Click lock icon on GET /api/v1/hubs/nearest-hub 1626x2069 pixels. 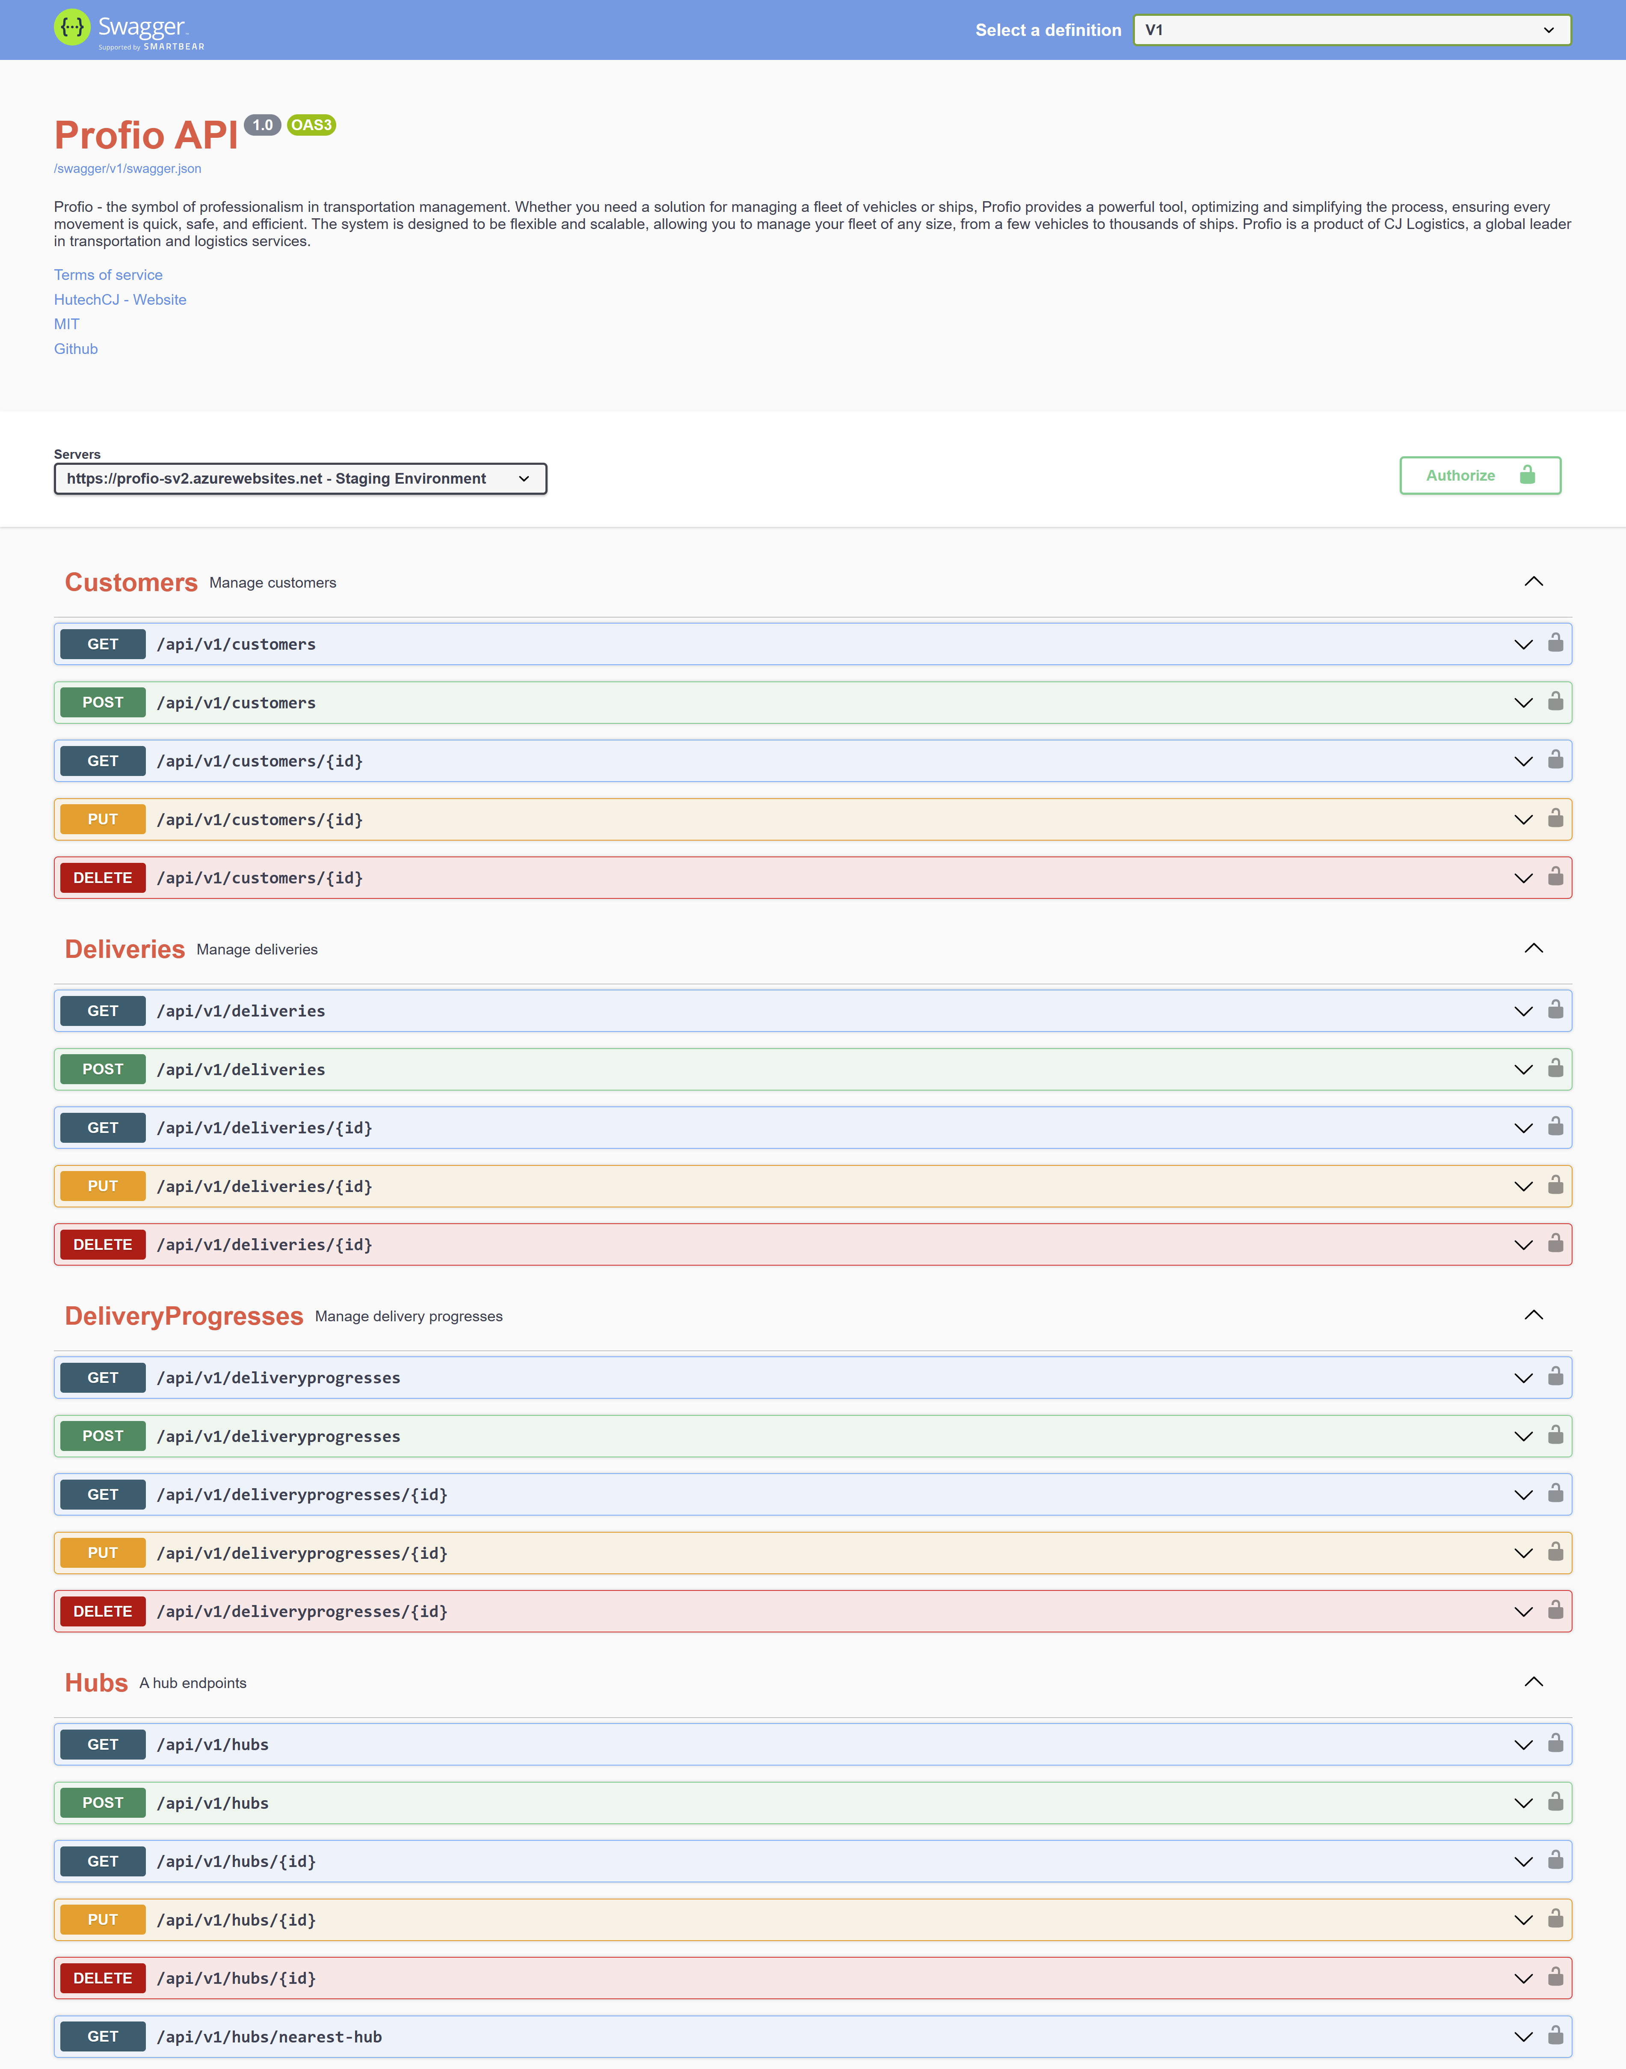[1555, 2036]
